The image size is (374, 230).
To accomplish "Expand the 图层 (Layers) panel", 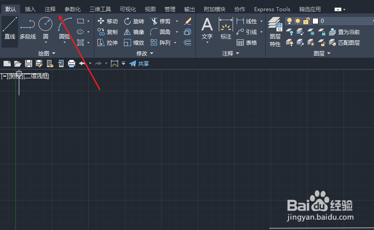I will tap(322, 53).
